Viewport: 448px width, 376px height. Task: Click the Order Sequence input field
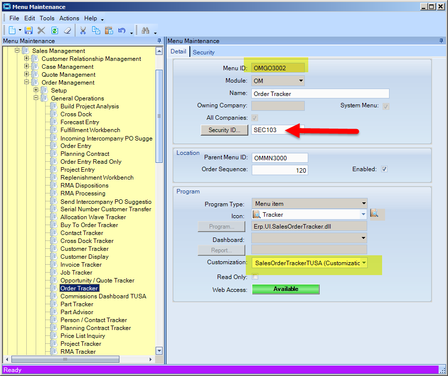[x=280, y=170]
